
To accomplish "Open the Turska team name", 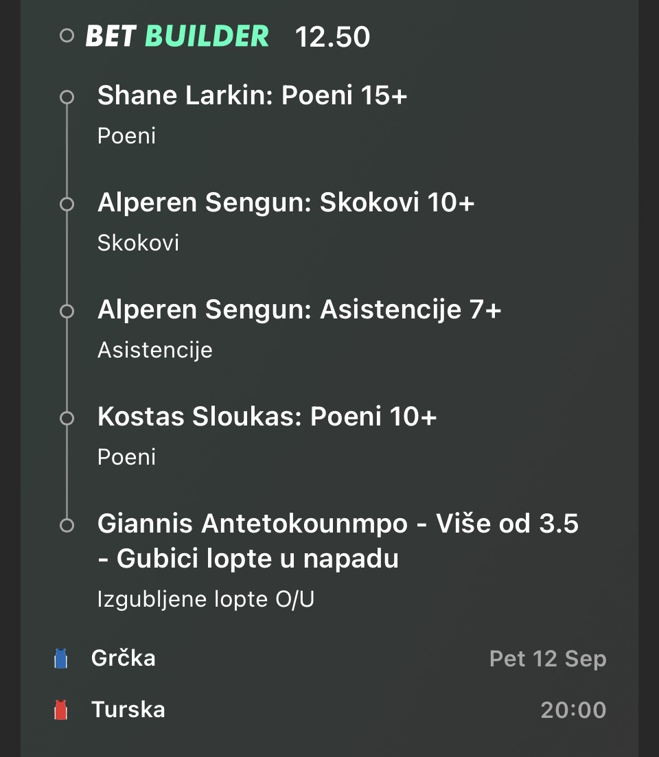I will pos(128,709).
